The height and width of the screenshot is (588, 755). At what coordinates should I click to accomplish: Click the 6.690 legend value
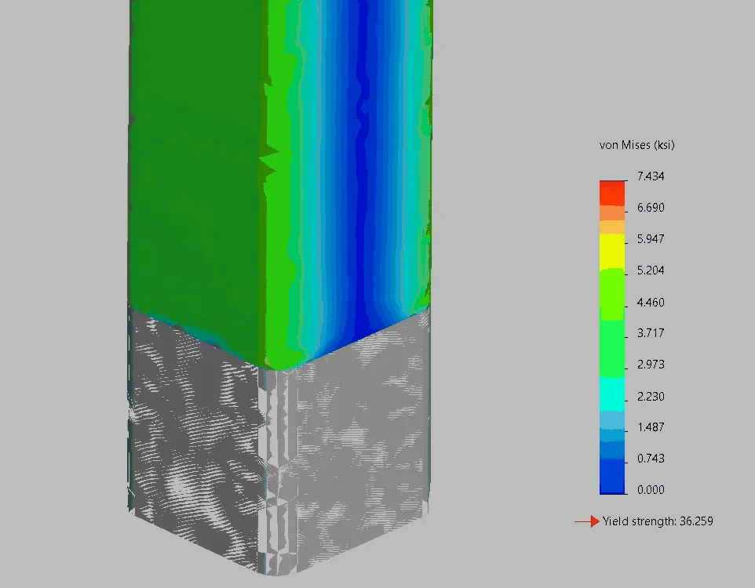point(651,208)
